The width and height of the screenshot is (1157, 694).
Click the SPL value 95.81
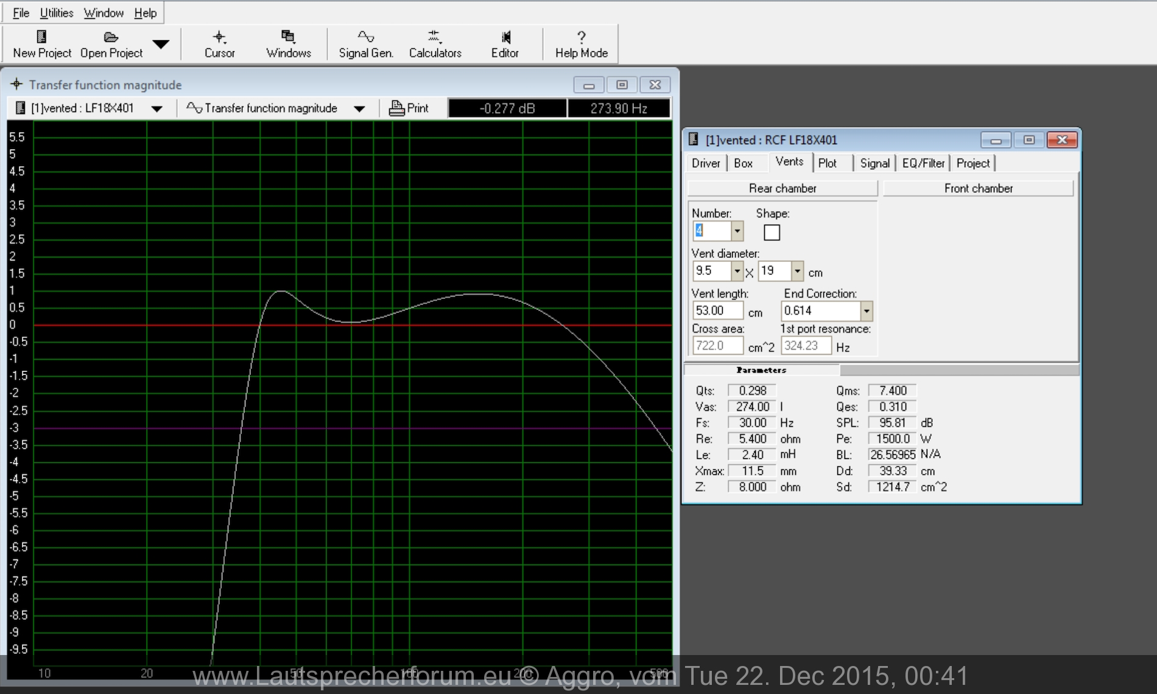tap(892, 422)
